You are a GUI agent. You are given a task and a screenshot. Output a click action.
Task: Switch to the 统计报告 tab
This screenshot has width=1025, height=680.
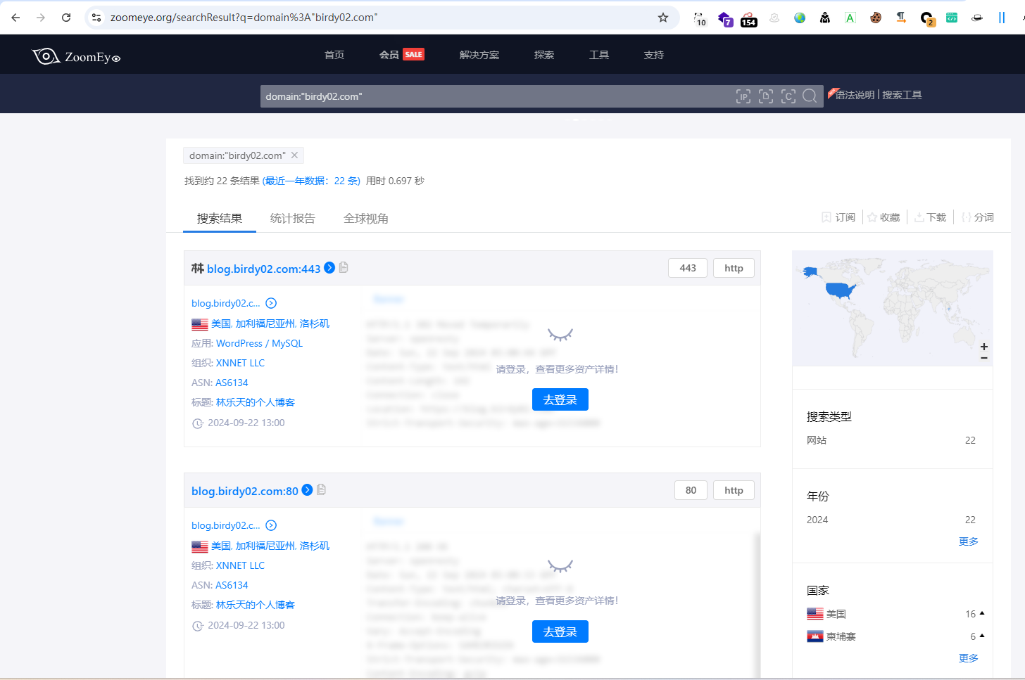point(292,219)
